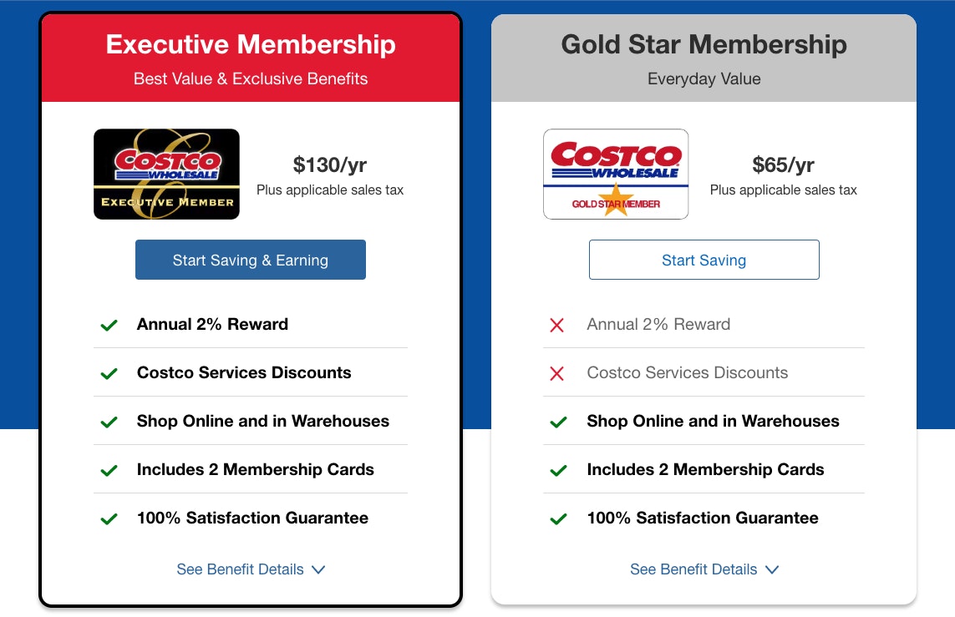Click red X beside Gold Star Costco Services Discounts
This screenshot has height=617, width=955.
(556, 373)
